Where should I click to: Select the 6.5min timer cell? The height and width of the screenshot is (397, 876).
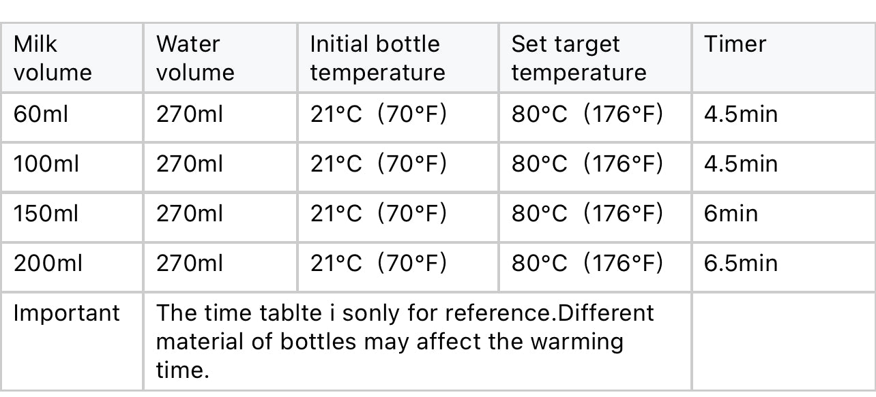click(x=740, y=264)
